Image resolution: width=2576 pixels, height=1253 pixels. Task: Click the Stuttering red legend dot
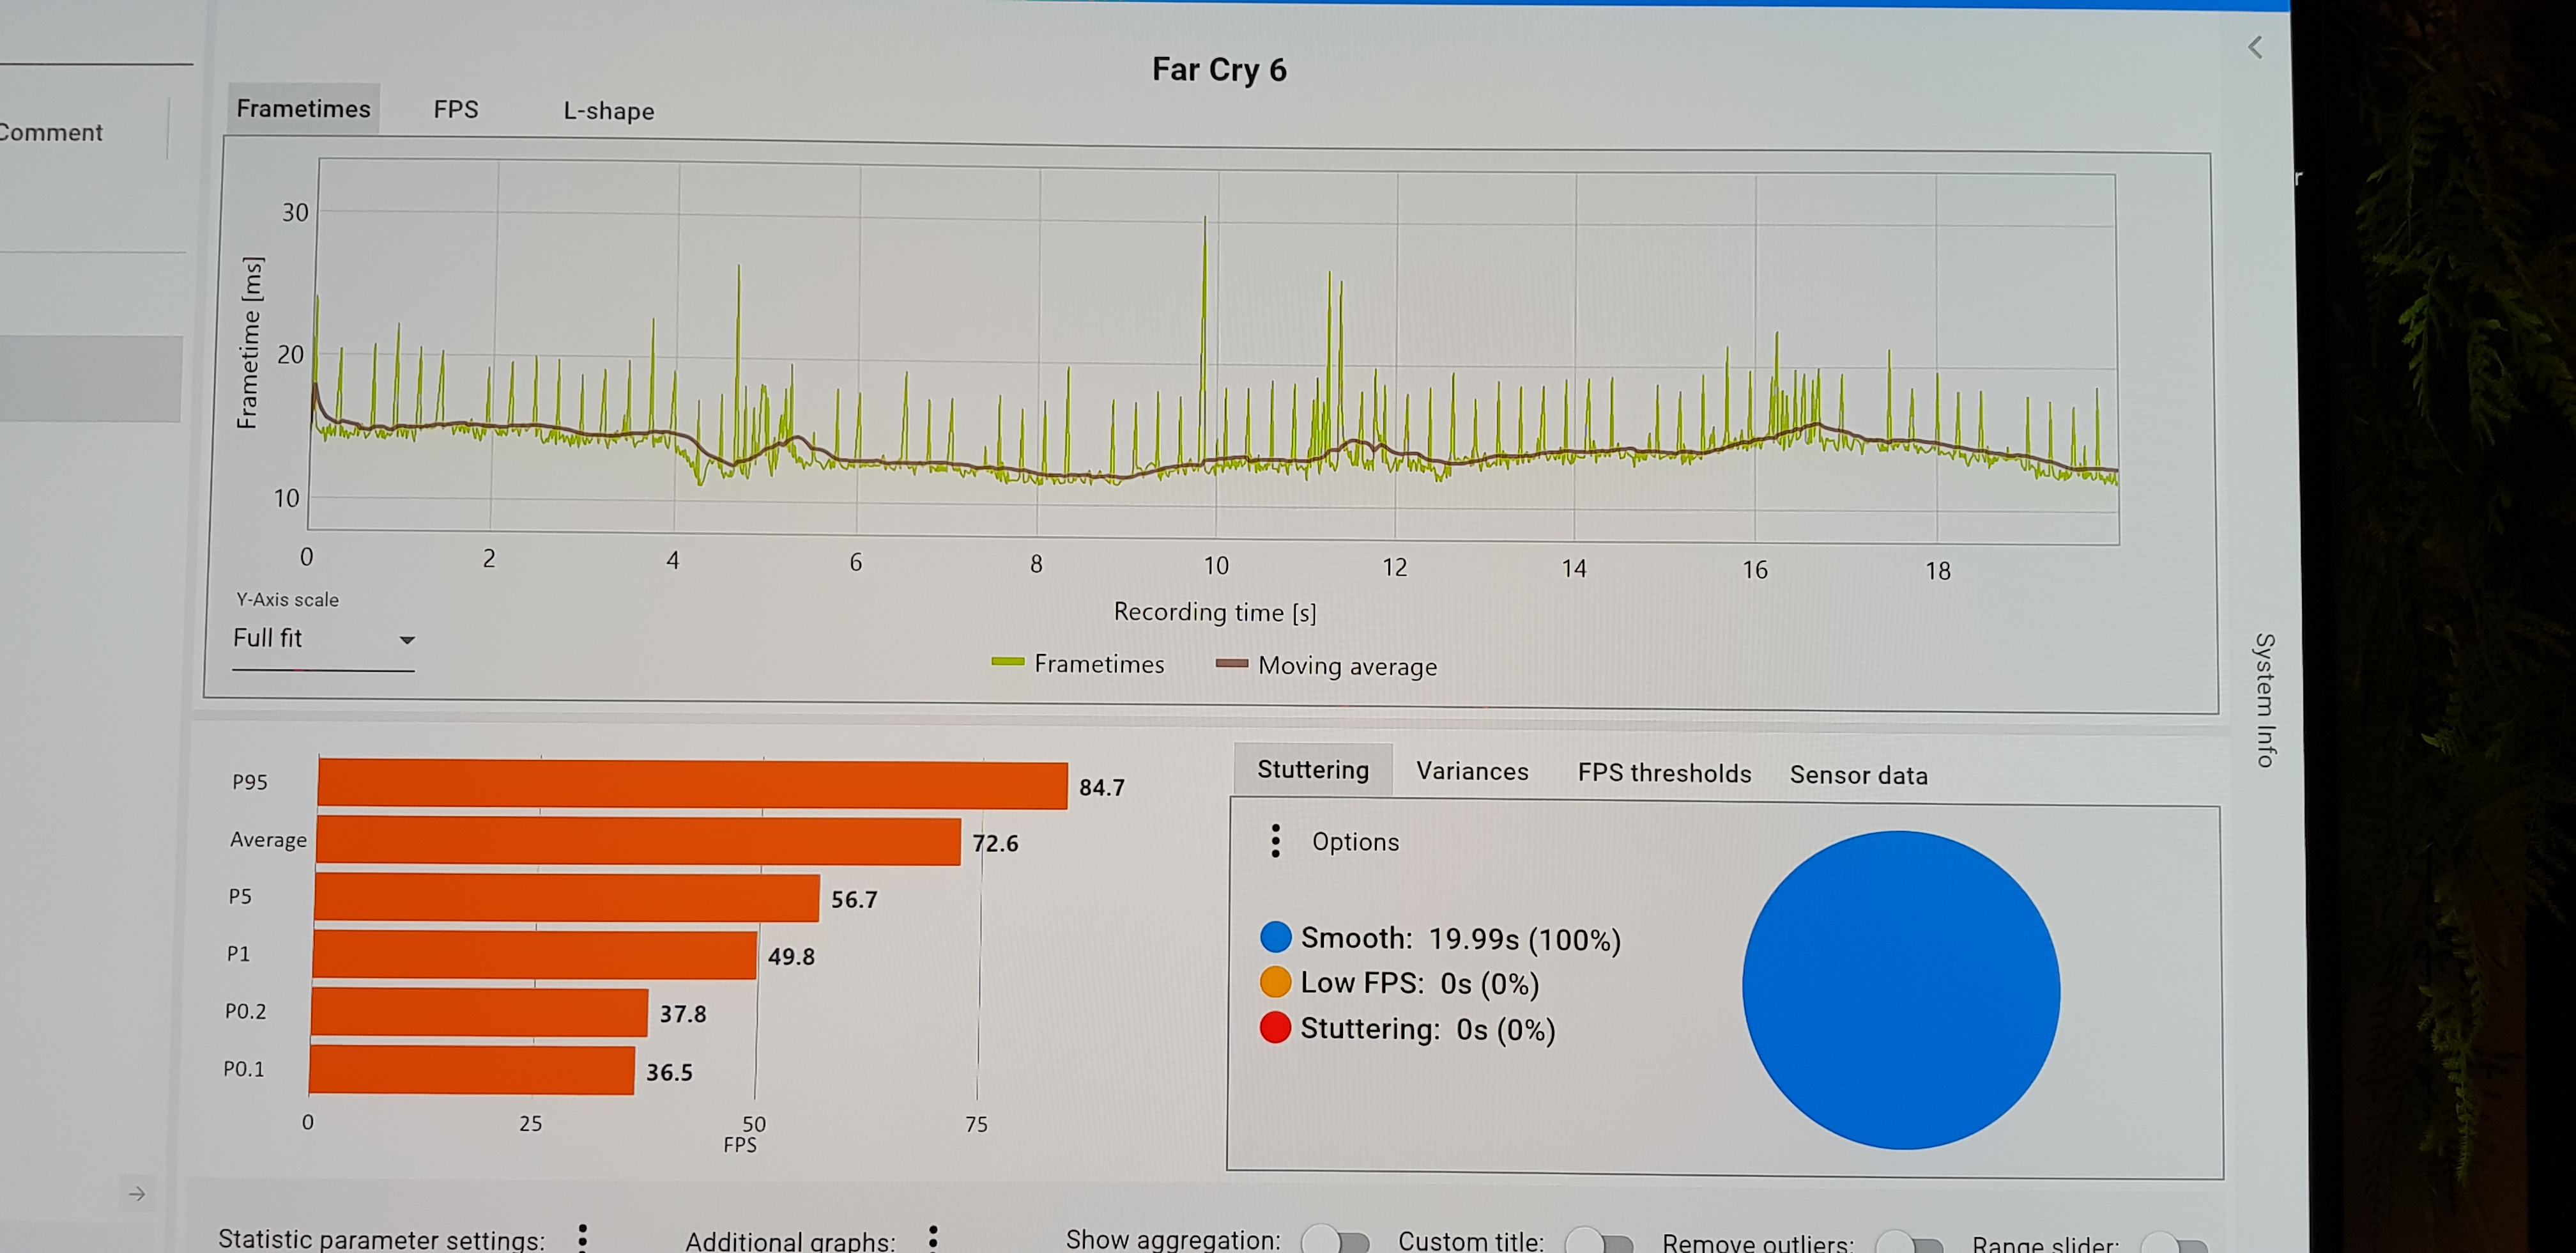(1275, 1028)
